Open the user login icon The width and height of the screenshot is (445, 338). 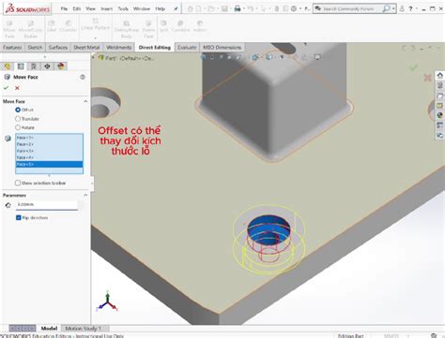point(402,8)
